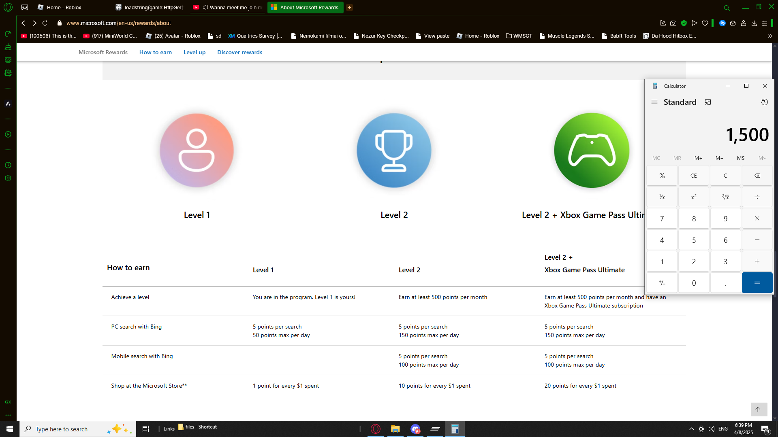Click the Discover rewards link
Screen dimensions: 778x437
239,52
